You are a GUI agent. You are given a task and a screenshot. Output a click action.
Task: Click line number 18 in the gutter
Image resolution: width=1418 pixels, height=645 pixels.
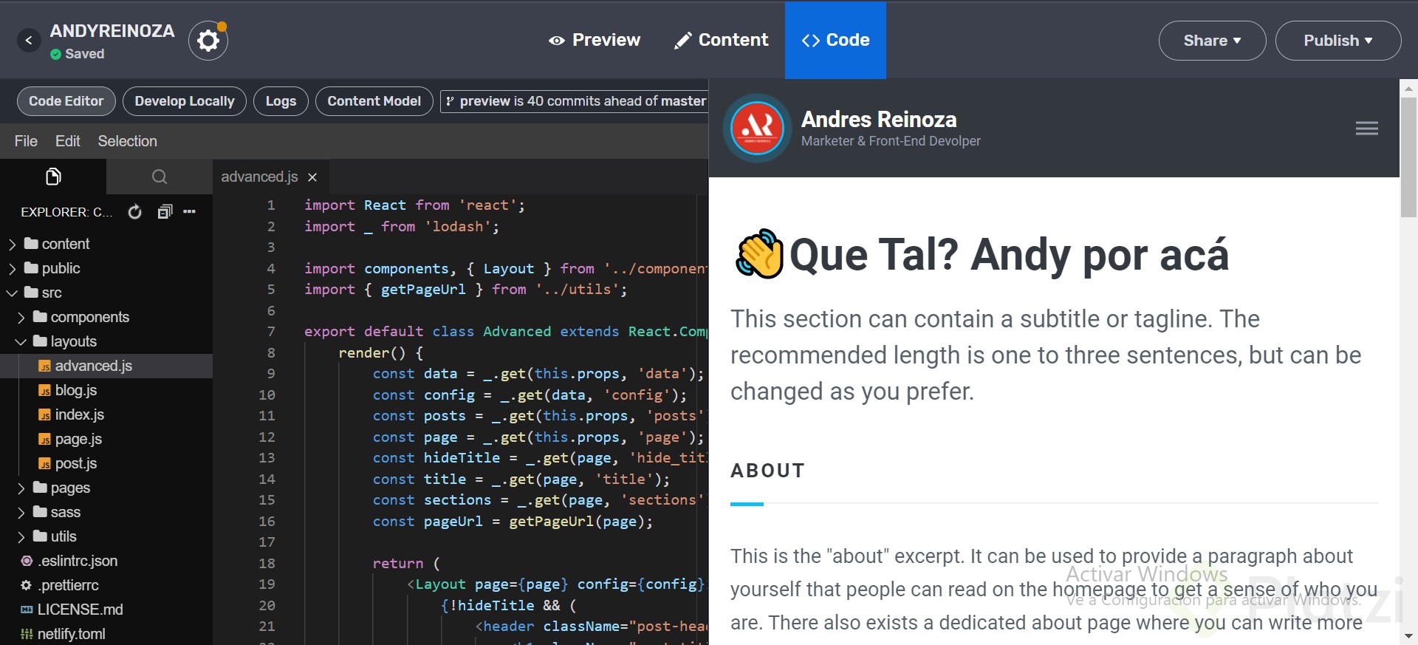point(267,563)
